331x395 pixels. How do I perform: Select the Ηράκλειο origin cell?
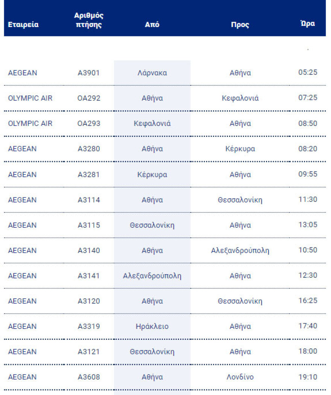[x=152, y=327]
